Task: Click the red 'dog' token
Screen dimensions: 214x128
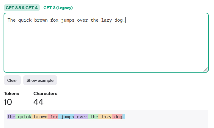Action: pyautogui.click(x=117, y=116)
